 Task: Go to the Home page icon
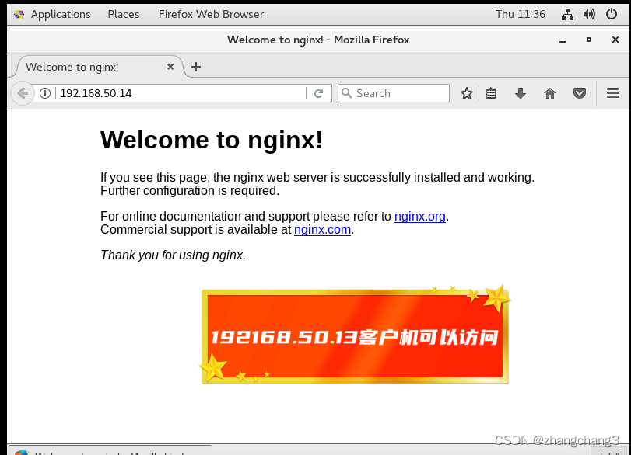point(550,93)
